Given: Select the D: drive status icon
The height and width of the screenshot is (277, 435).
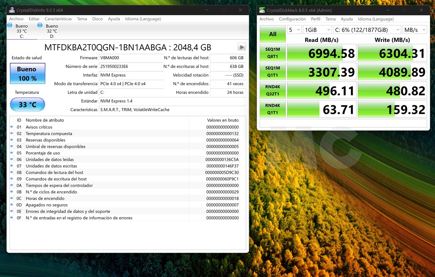Looking at the screenshot, I should pyautogui.click(x=40, y=25).
